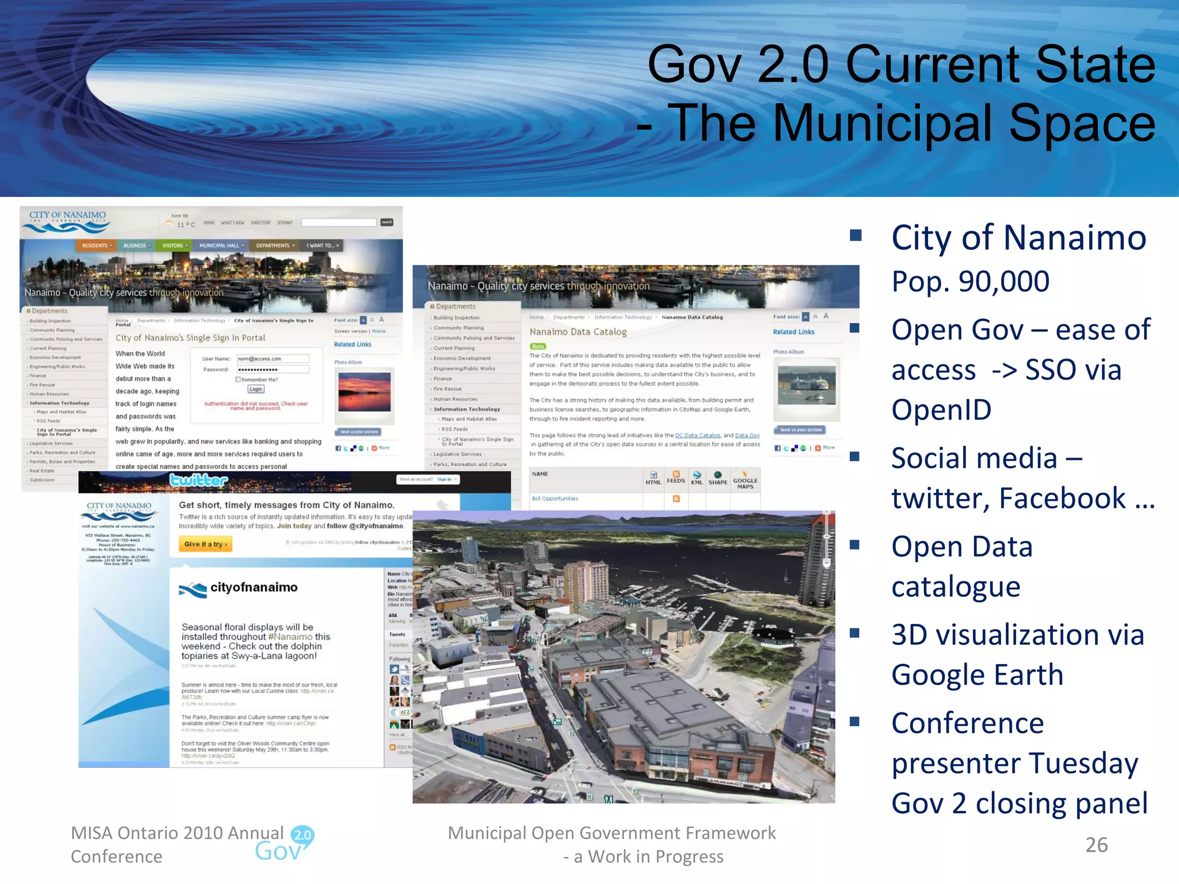The image size is (1179, 884).
Task: Click the Twitter share icon on Data Catalog page
Action: point(786,448)
